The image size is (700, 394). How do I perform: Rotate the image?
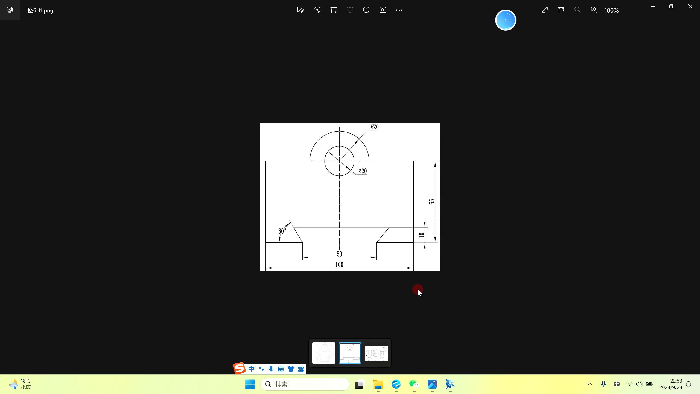pyautogui.click(x=317, y=10)
